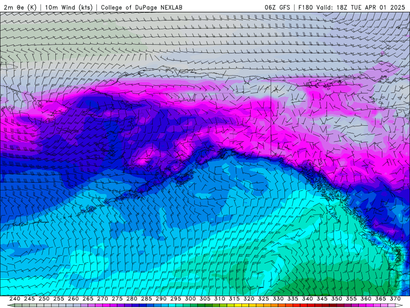Screen dimensions: 410x308
Task: Click the 265 legend value
Action: [88, 299]
